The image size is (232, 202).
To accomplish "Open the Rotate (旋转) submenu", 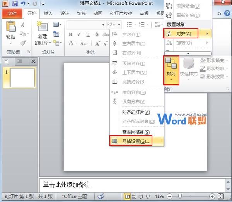I will [188, 43].
